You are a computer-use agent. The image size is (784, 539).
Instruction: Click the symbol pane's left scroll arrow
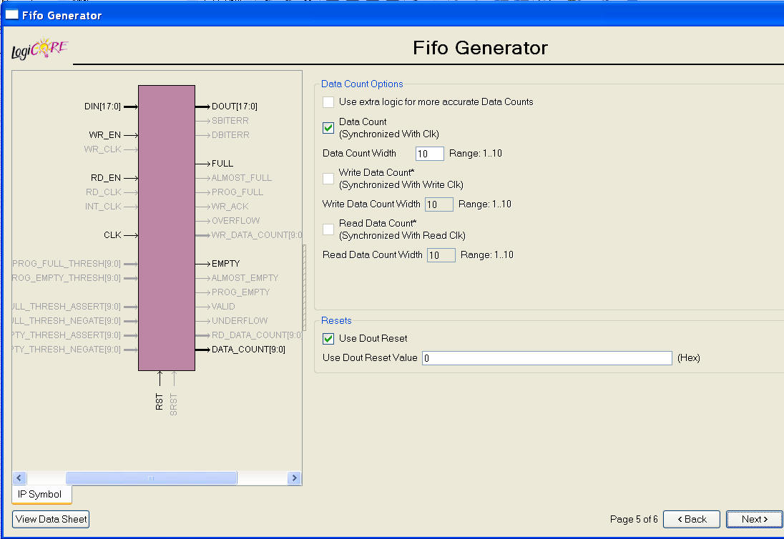click(19, 478)
